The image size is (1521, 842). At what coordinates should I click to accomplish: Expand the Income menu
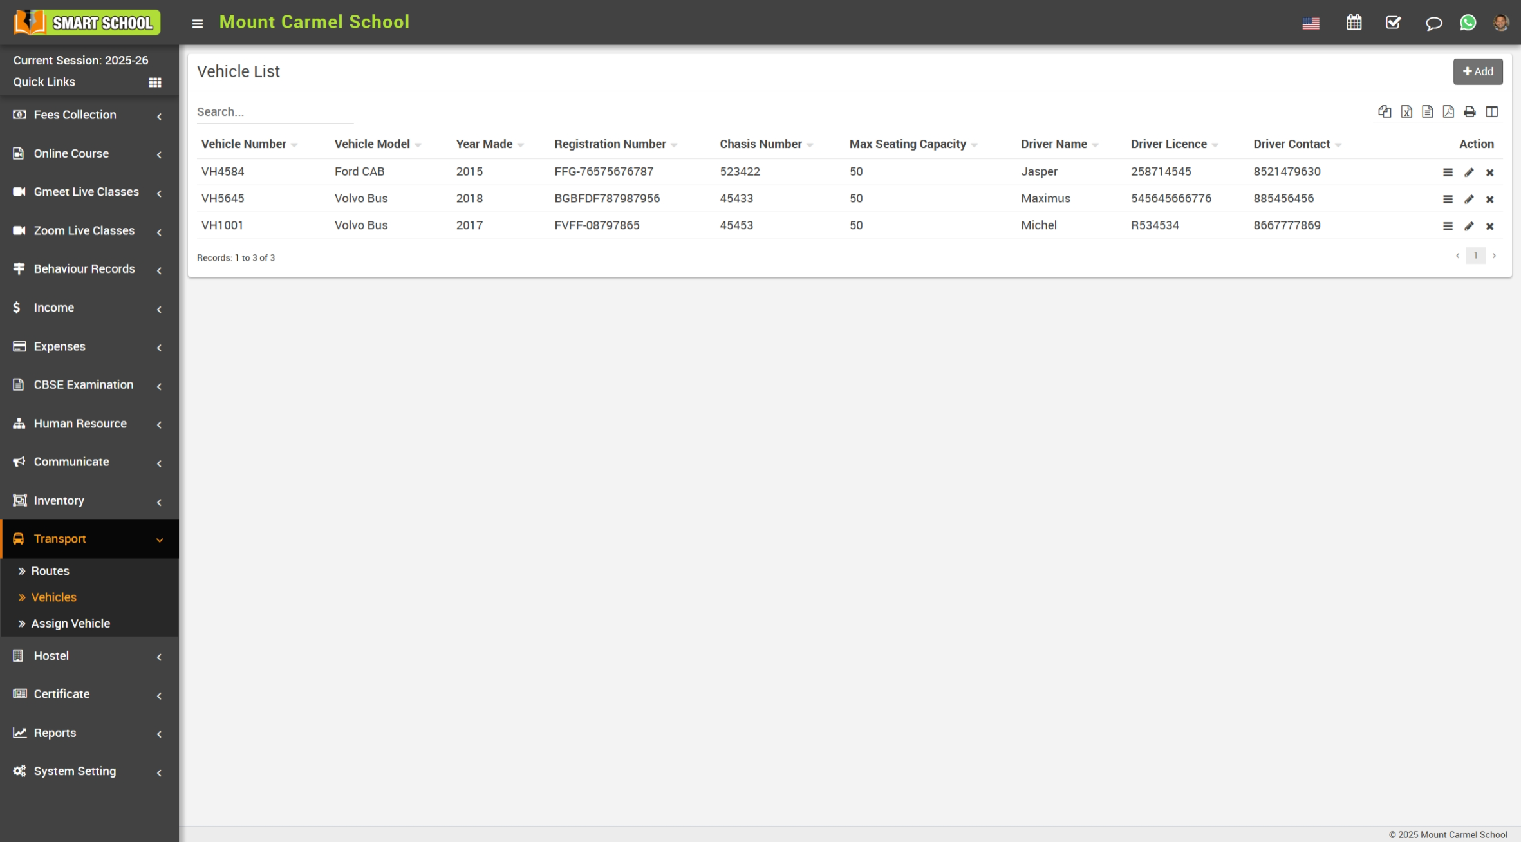coord(89,308)
